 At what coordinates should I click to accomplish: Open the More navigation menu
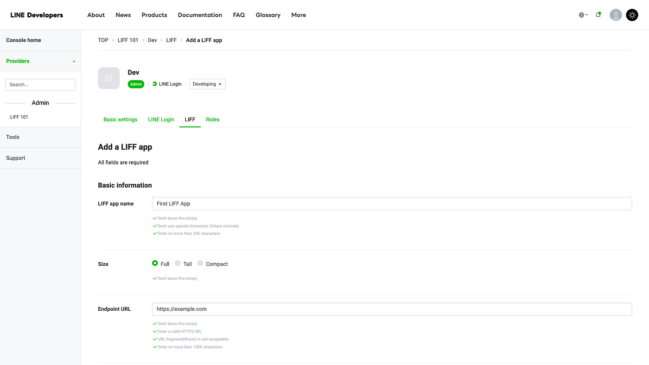coord(299,15)
